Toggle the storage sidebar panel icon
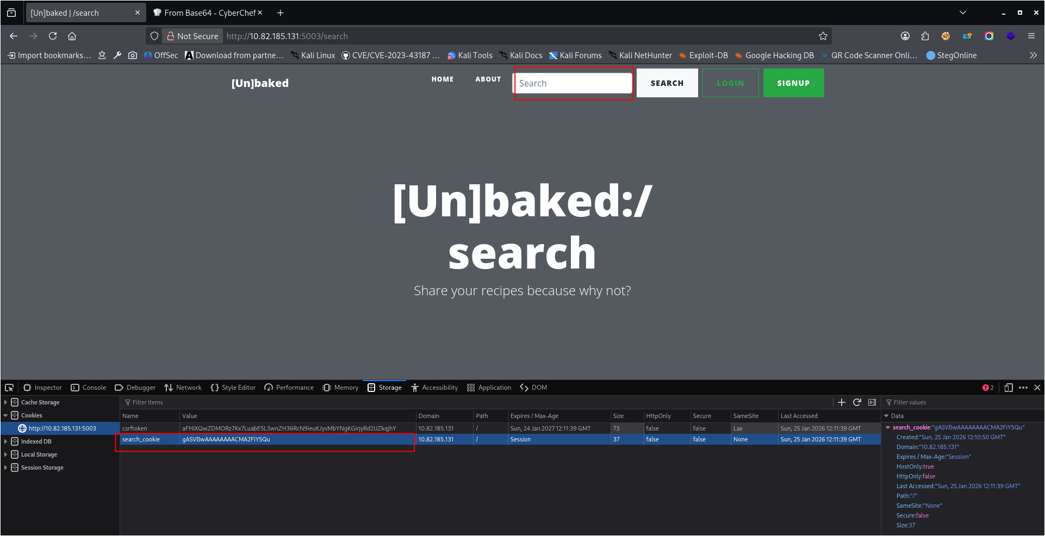 point(872,402)
